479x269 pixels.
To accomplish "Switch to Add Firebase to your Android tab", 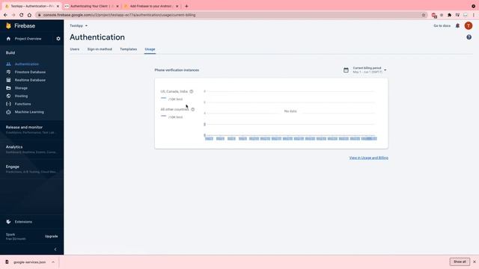I will [x=151, y=6].
